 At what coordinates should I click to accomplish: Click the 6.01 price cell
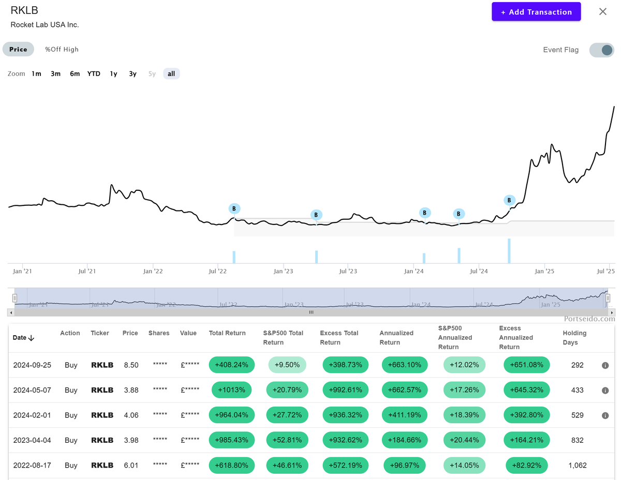pyautogui.click(x=131, y=465)
